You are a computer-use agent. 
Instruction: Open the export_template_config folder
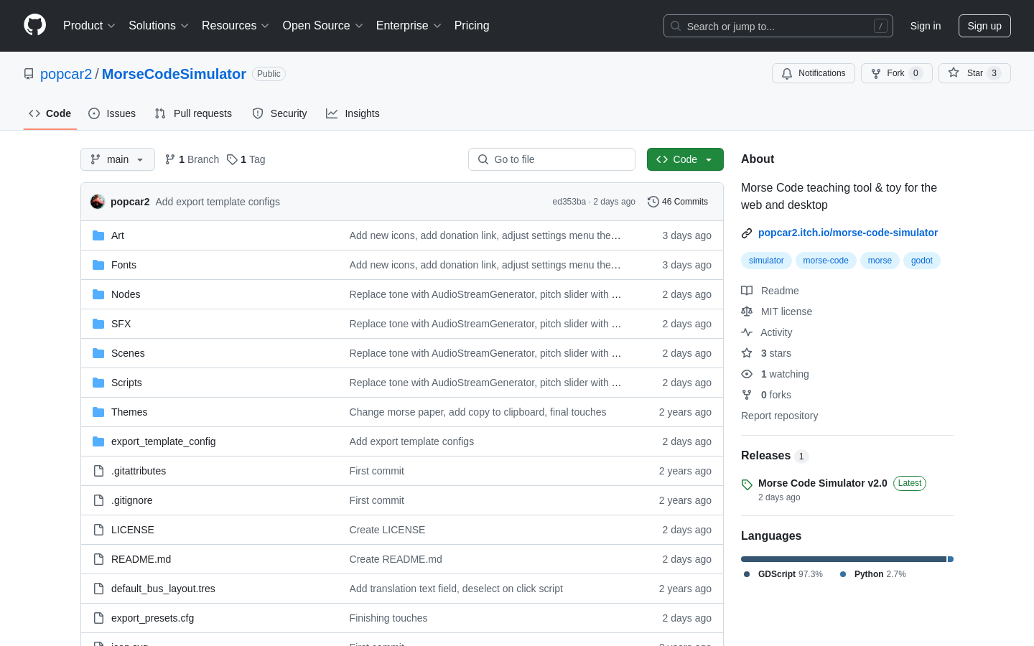pyautogui.click(x=163, y=441)
